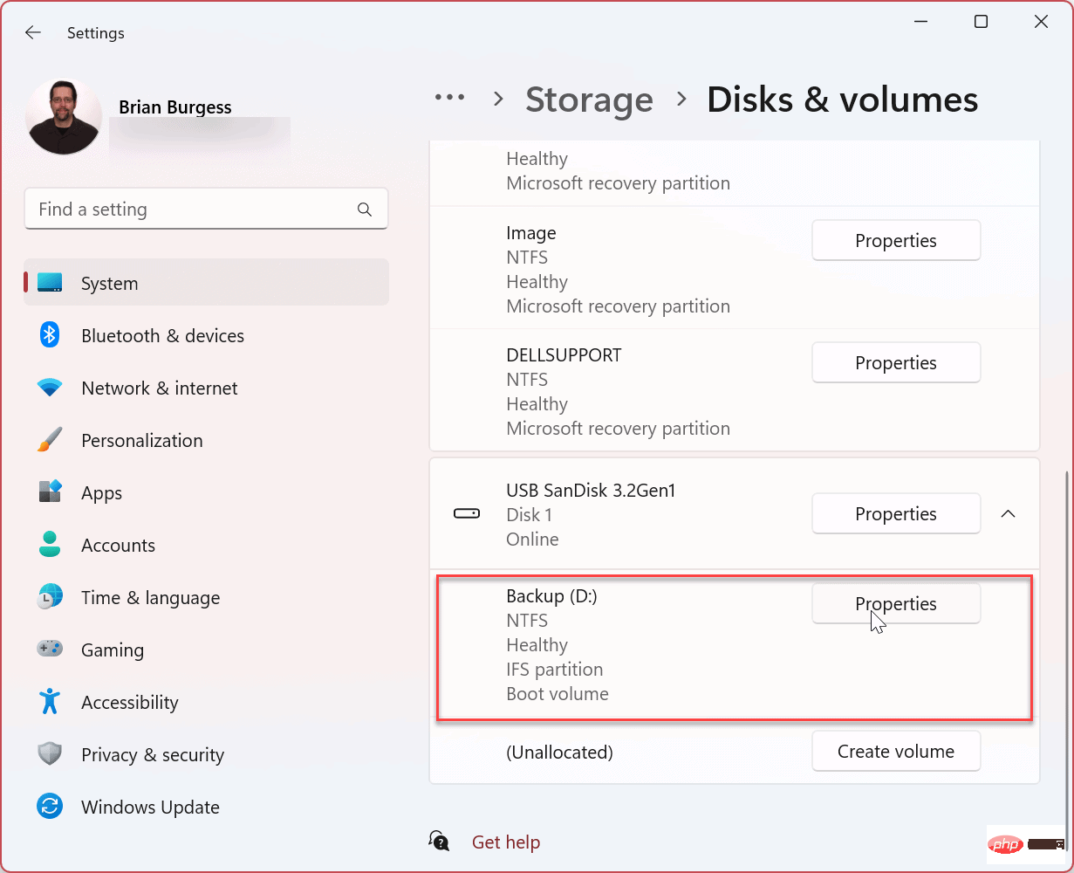Image resolution: width=1074 pixels, height=873 pixels.
Task: Click the Apps icon in sidebar
Action: [x=50, y=491]
